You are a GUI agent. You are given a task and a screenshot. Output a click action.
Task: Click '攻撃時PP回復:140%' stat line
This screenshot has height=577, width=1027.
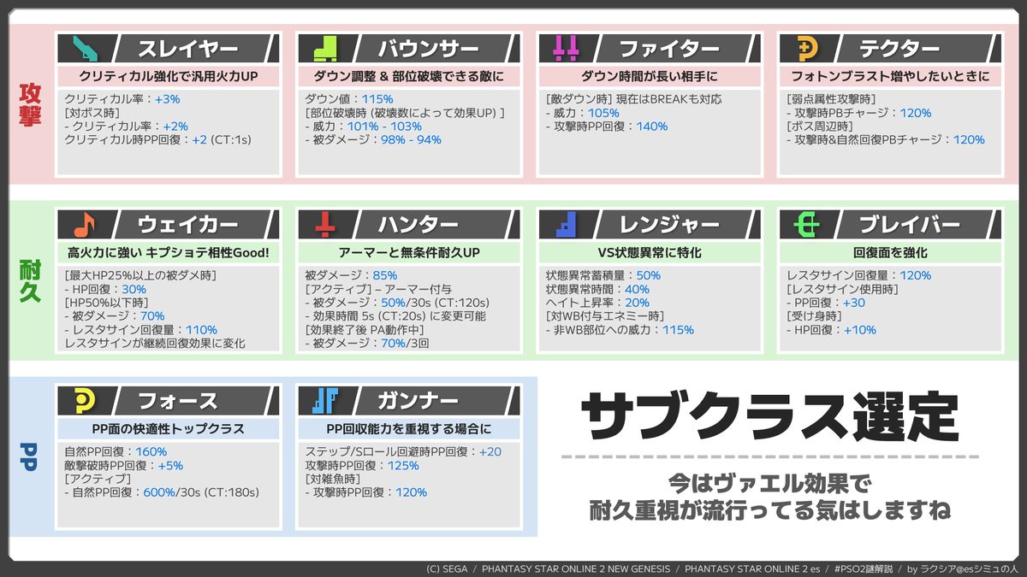(607, 127)
